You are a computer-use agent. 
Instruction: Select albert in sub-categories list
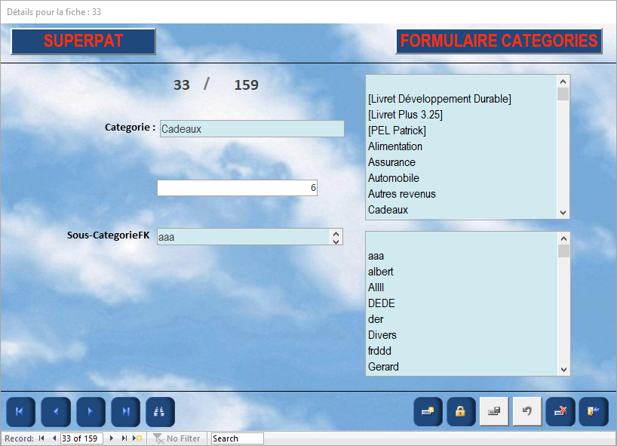point(462,272)
